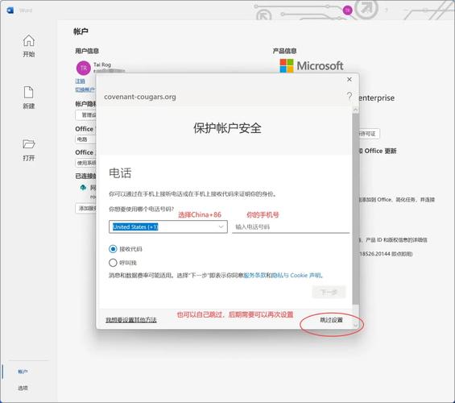The width and height of the screenshot is (455, 403).
Task: Click the 电话 heading in dialog
Action: (120, 172)
